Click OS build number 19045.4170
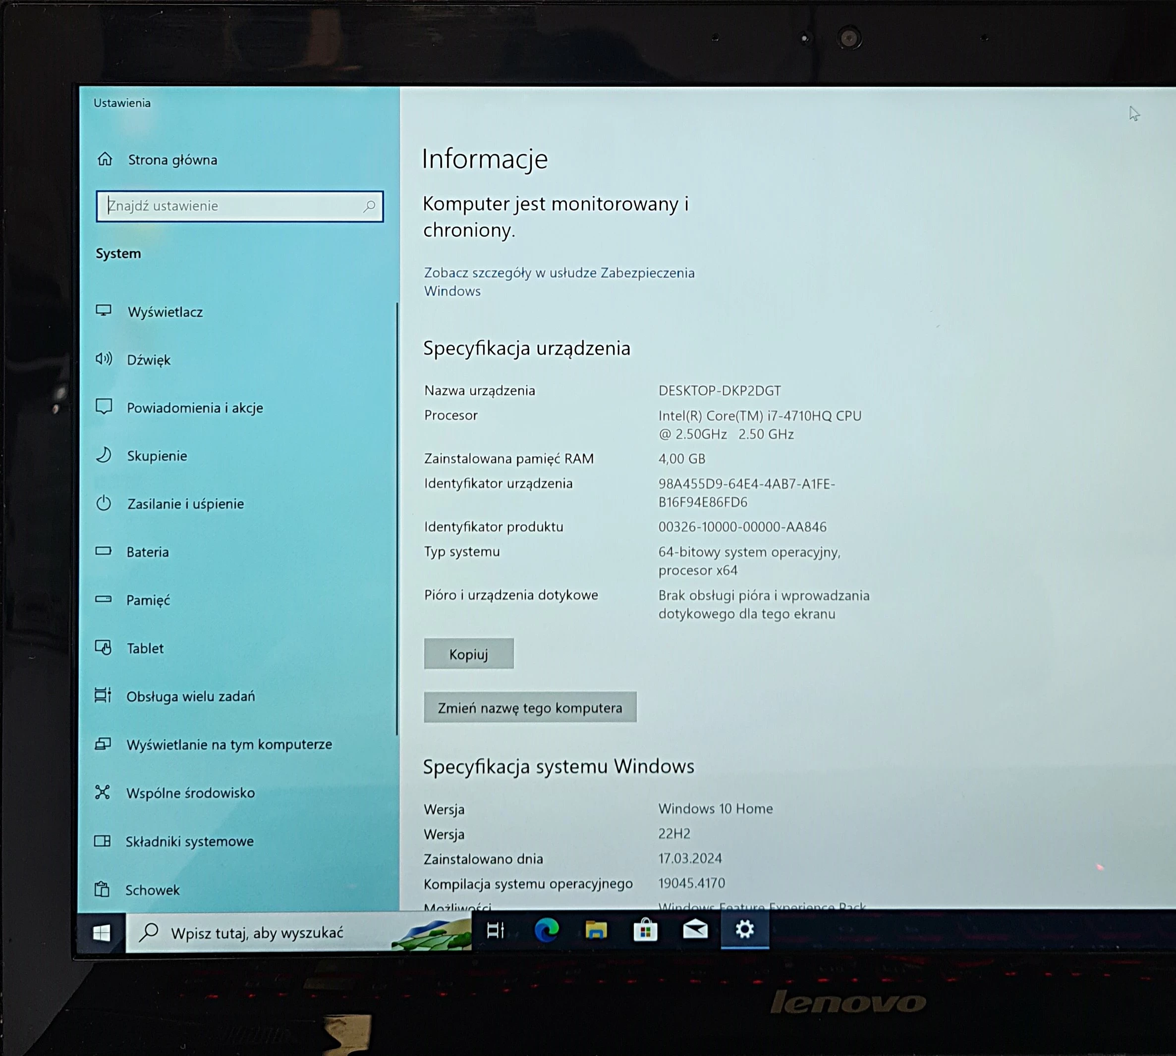Screen dimensions: 1176x1056 pyautogui.click(x=692, y=883)
